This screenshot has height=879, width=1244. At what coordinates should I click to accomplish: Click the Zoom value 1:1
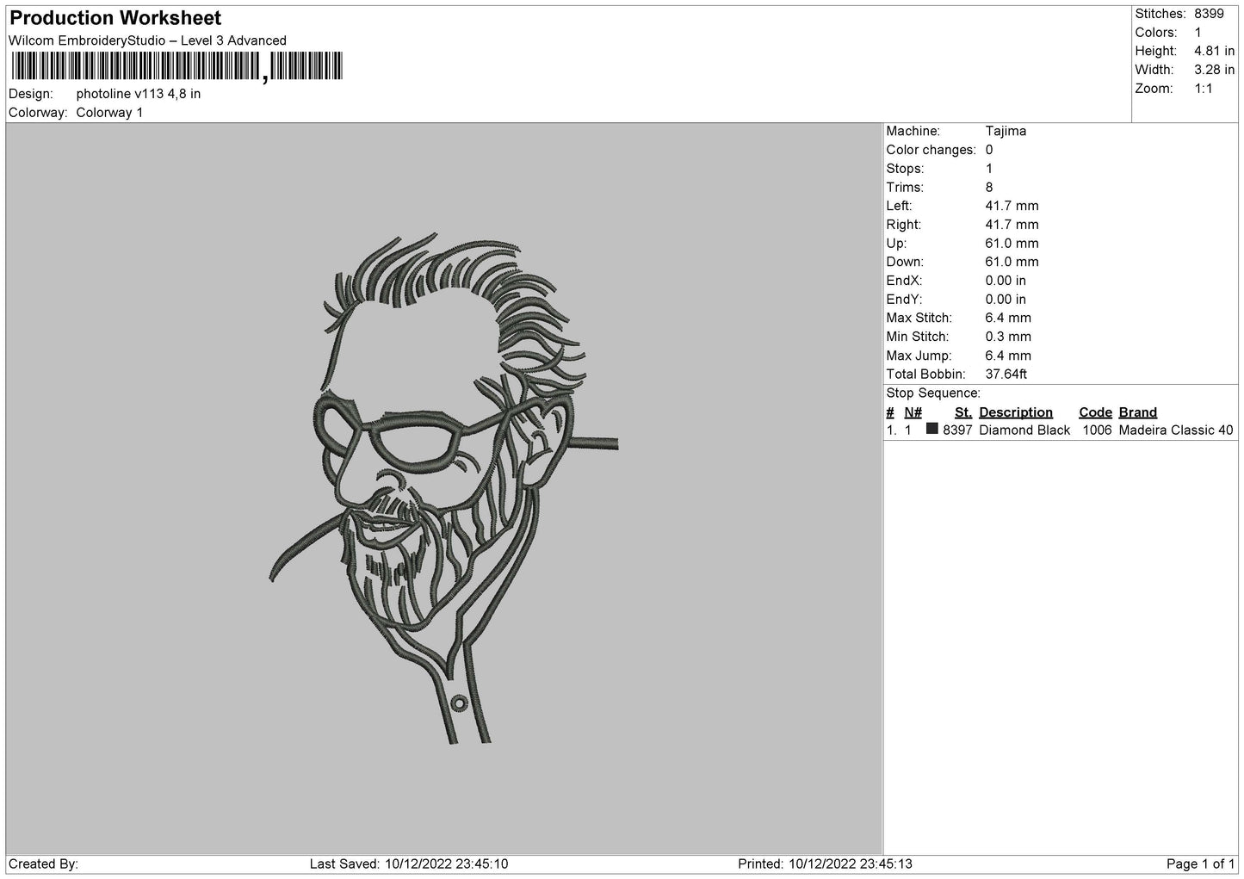1203,89
